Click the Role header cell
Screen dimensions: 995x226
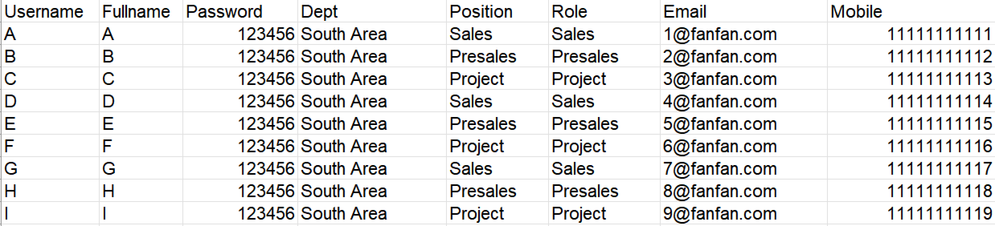click(569, 11)
